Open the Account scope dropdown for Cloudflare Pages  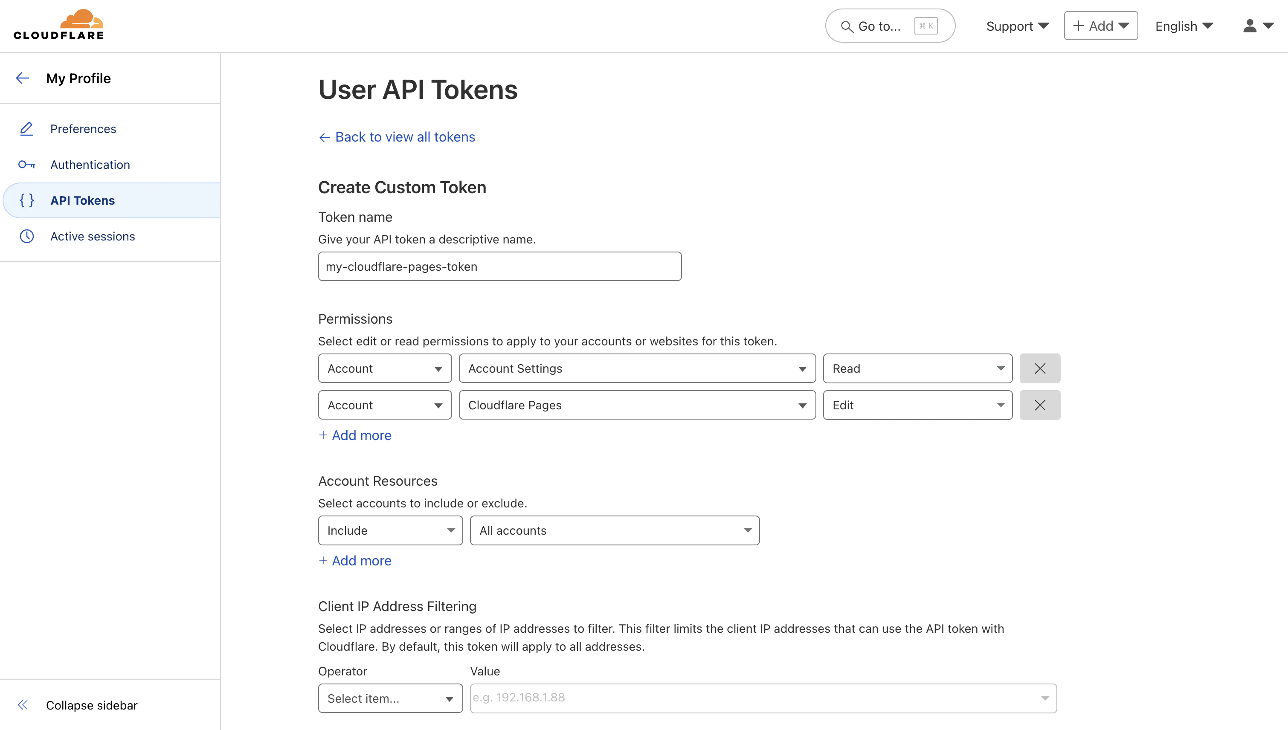(385, 405)
